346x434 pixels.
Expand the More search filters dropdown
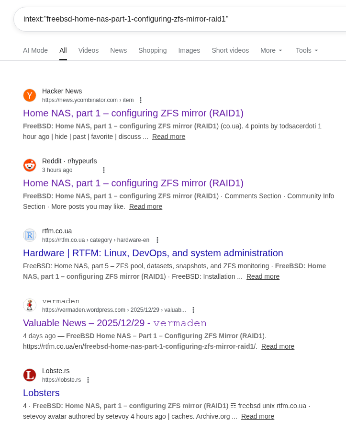pyautogui.click(x=271, y=50)
